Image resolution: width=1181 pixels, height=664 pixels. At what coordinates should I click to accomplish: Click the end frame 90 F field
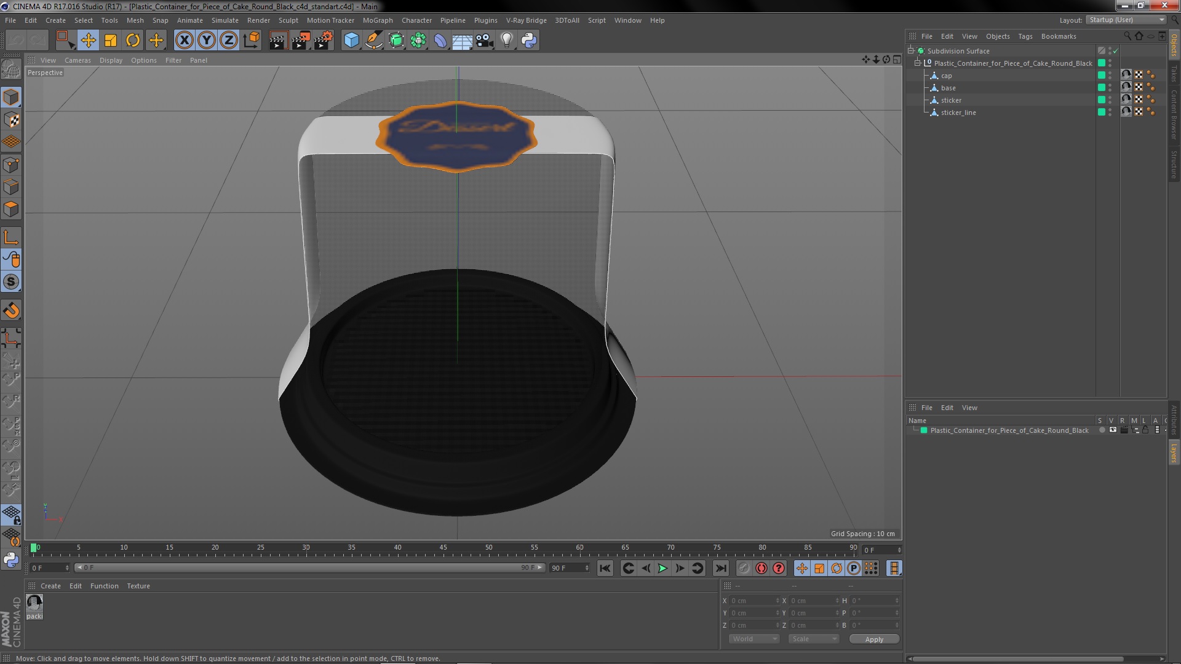pyautogui.click(x=570, y=568)
